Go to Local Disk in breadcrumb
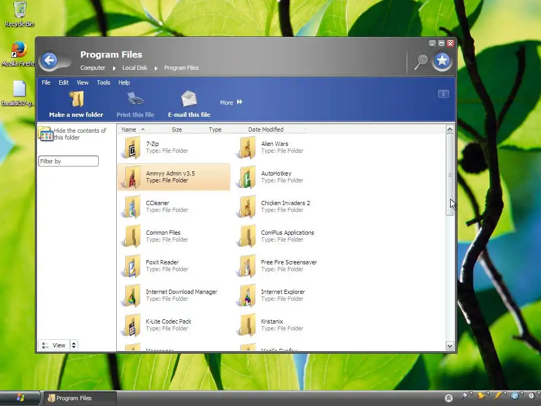This screenshot has height=406, width=541. tap(135, 68)
